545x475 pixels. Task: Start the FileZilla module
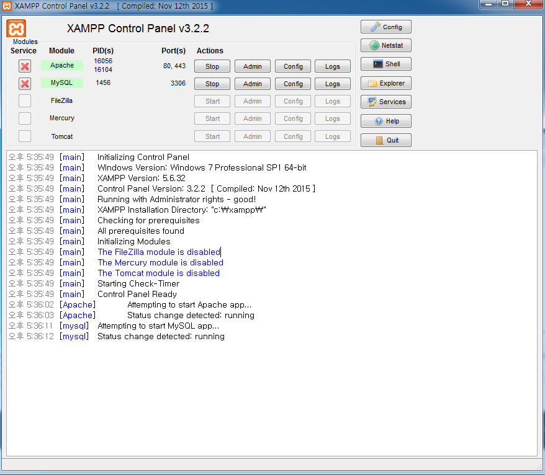click(212, 101)
